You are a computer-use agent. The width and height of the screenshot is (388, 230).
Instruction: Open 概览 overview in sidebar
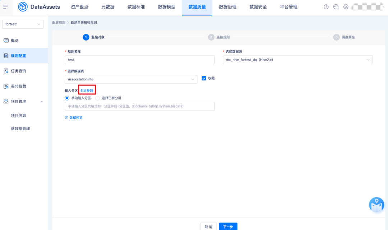point(14,41)
